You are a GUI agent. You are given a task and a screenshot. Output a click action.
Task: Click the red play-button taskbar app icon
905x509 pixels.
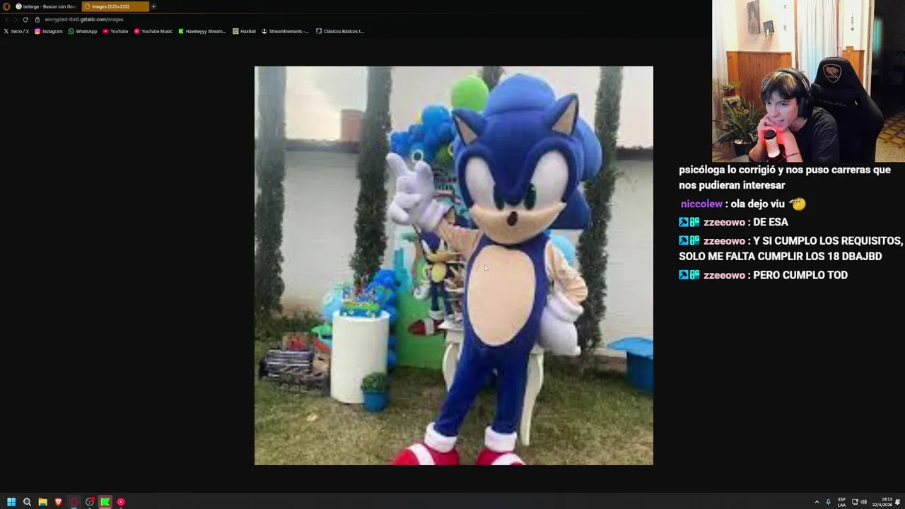[x=121, y=502]
